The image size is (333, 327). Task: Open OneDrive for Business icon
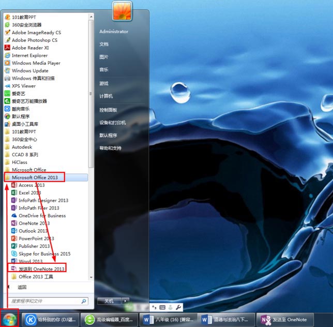14,216
